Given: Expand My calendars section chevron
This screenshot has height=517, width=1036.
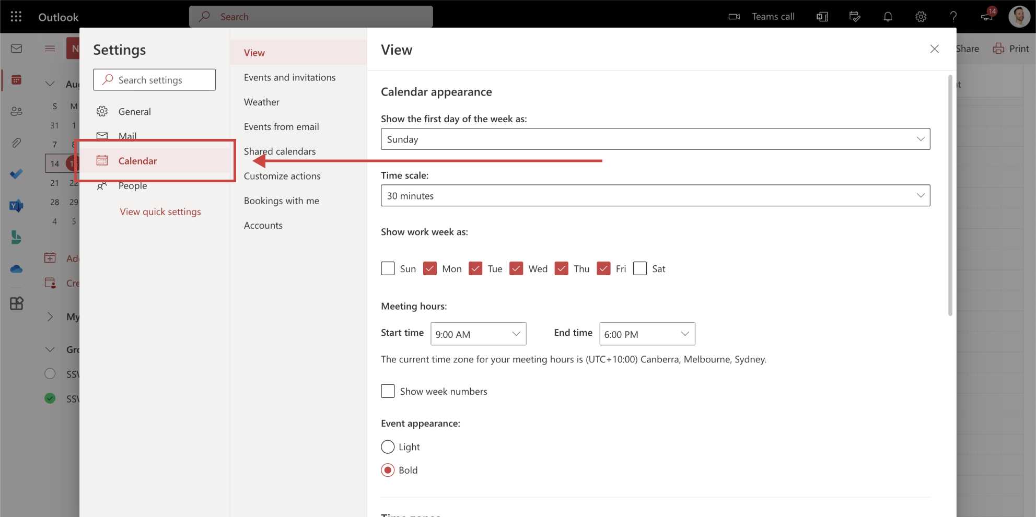Looking at the screenshot, I should pyautogui.click(x=50, y=316).
